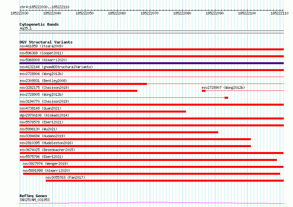
Task: Click the red bar under nsv4738148
Action: (x=103, y=112)
